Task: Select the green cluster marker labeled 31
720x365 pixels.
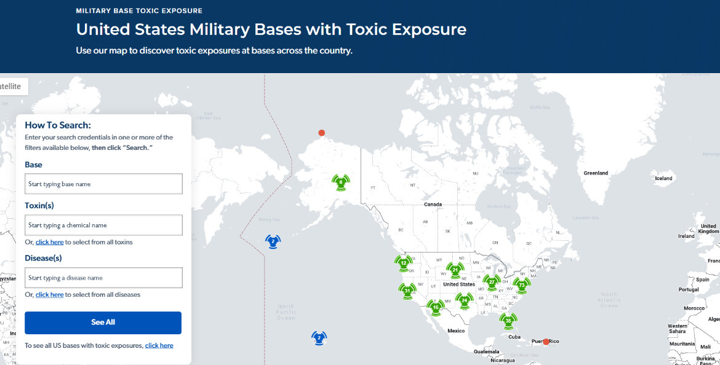Action: (x=407, y=291)
